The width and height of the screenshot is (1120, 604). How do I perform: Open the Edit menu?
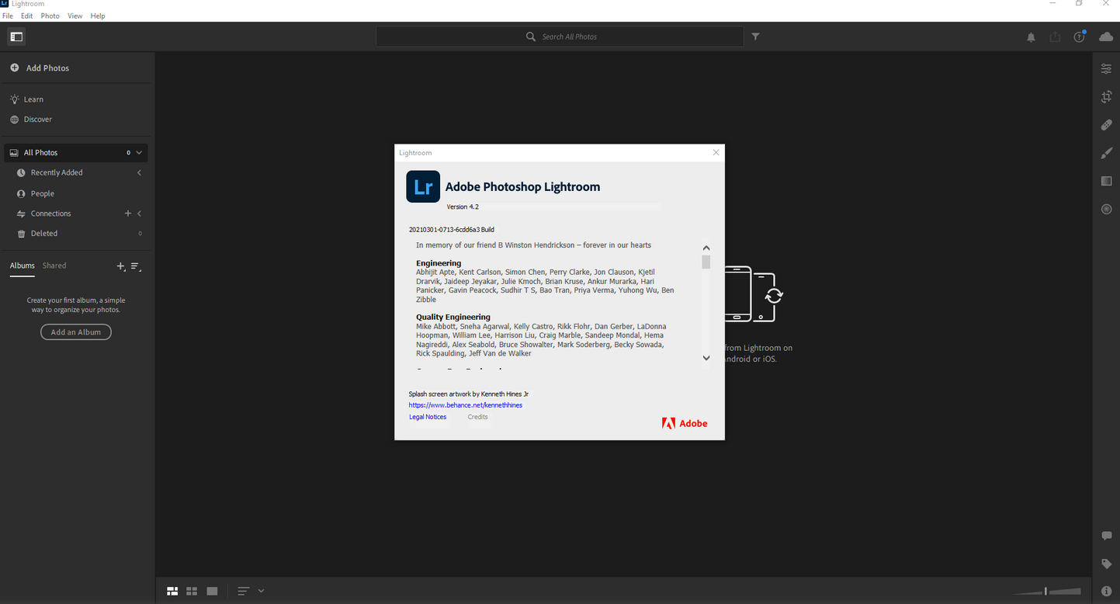tap(27, 16)
